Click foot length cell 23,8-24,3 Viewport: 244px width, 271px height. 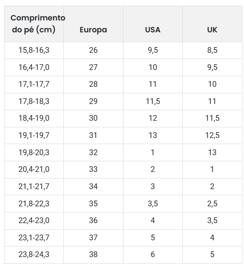point(34,255)
